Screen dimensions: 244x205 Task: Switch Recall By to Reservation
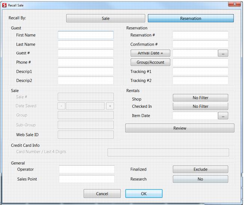pyautogui.click(x=191, y=18)
